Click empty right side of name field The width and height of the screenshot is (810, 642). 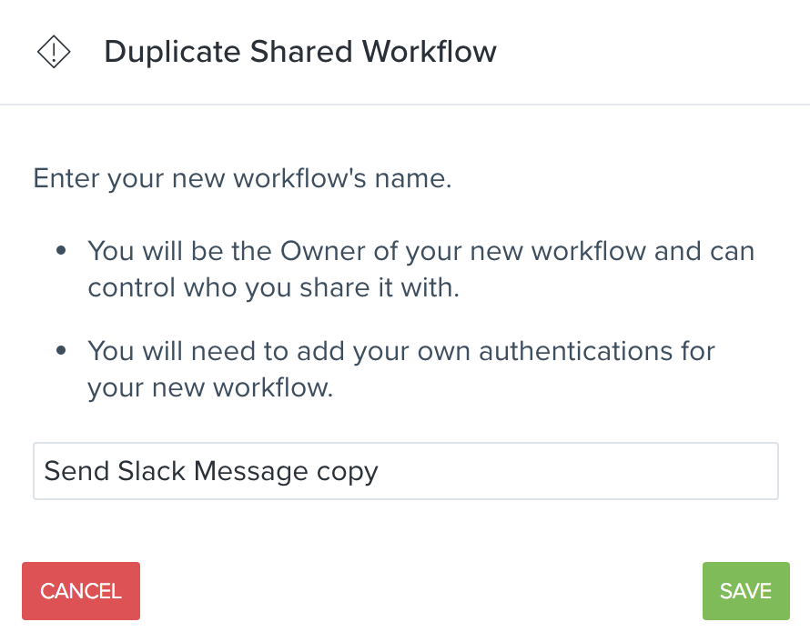pyautogui.click(x=579, y=471)
